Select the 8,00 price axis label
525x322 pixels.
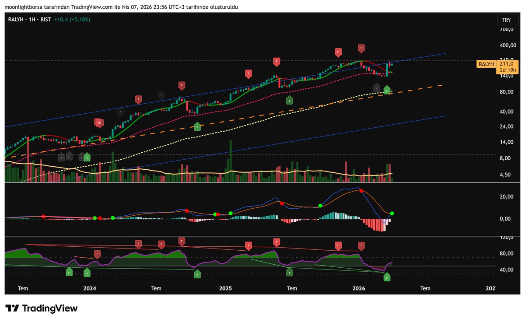coord(506,158)
